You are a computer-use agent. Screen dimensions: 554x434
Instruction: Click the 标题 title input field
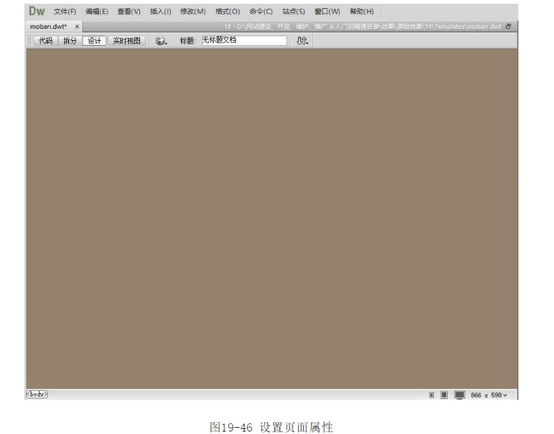244,41
